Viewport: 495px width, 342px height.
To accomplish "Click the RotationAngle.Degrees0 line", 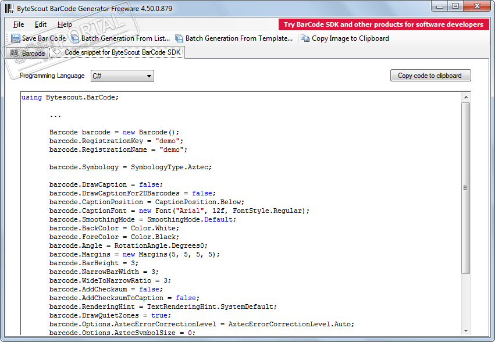I will click(x=129, y=245).
